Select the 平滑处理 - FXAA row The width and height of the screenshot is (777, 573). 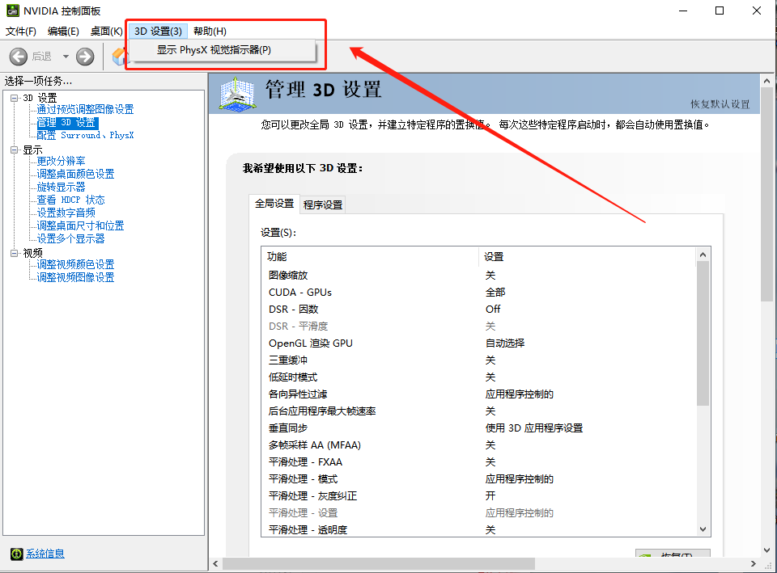pyautogui.click(x=478, y=462)
